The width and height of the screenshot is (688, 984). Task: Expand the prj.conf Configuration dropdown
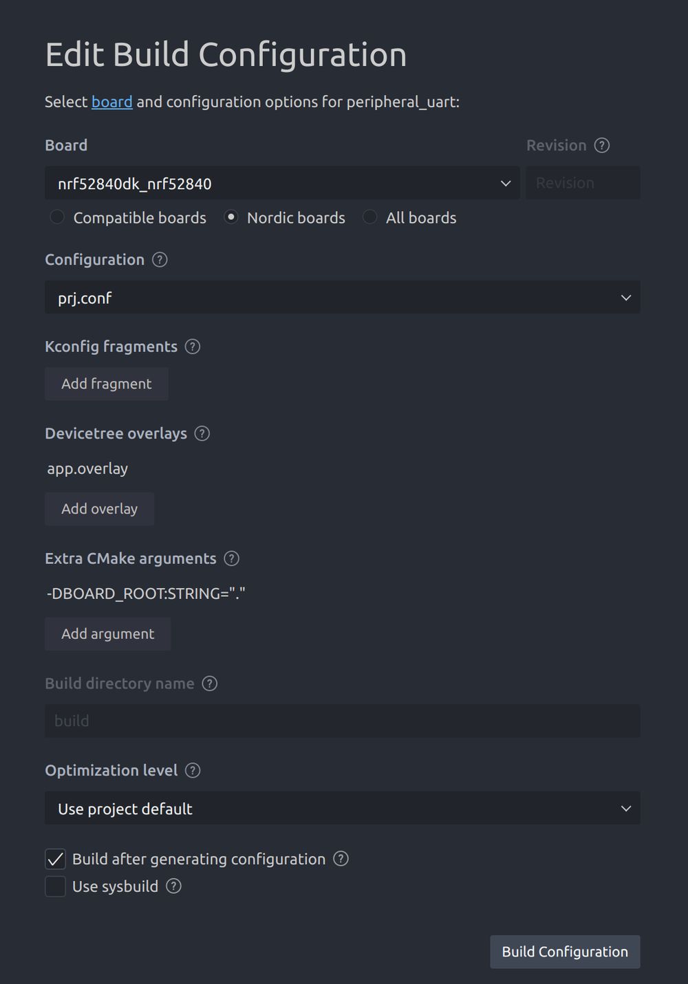click(342, 298)
